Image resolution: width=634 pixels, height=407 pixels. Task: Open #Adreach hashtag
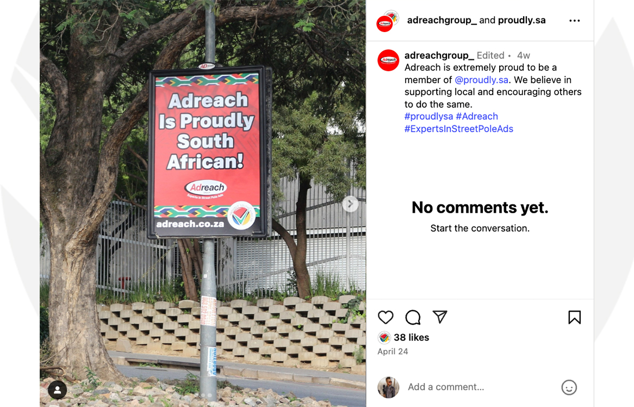coord(477,116)
